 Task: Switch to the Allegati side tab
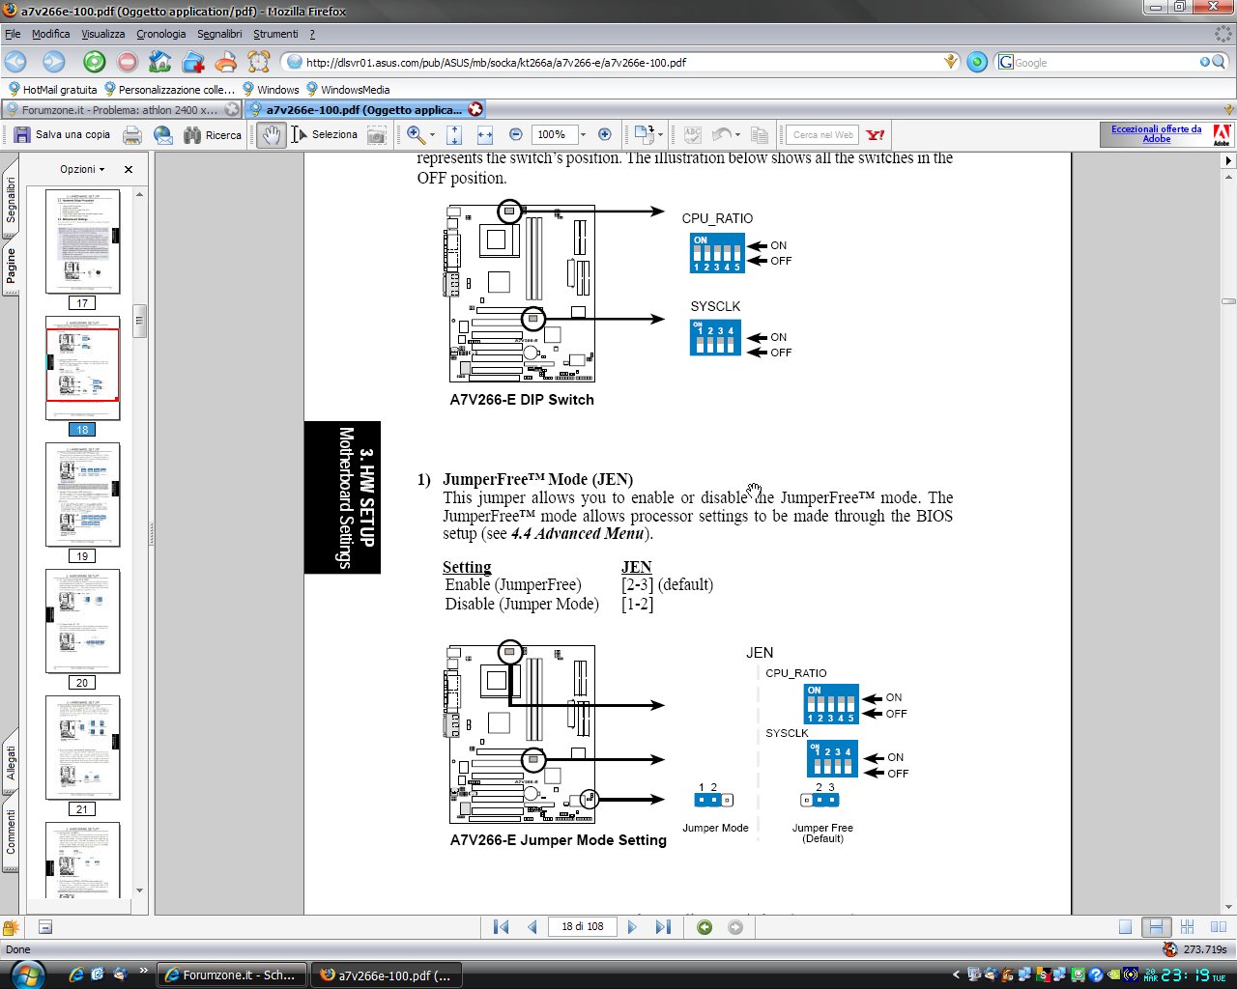(11, 761)
